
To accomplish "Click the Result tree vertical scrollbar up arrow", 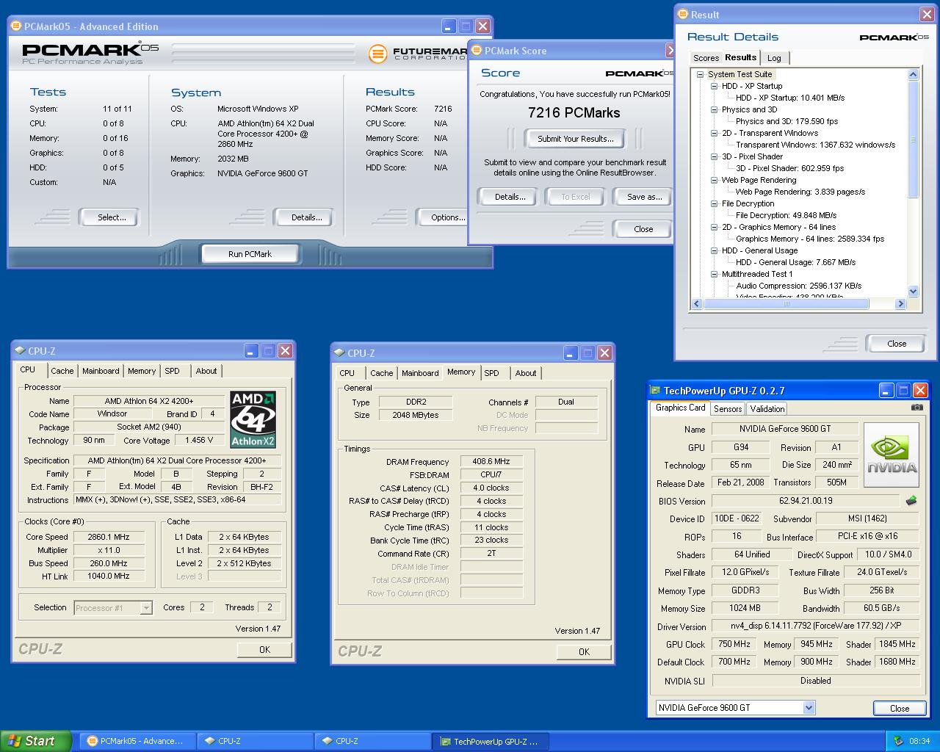I will (x=914, y=74).
